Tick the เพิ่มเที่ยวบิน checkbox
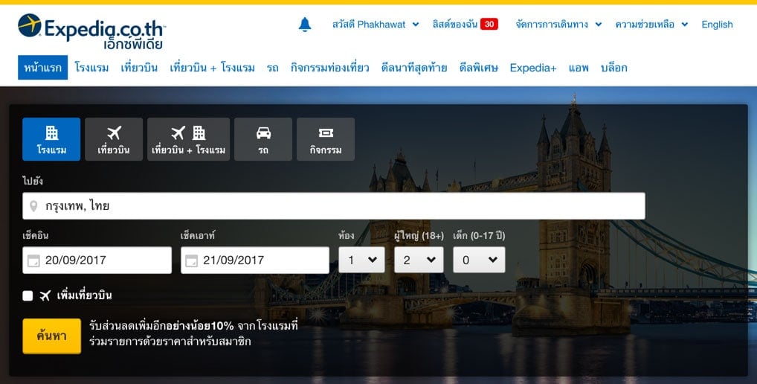 click(28, 295)
